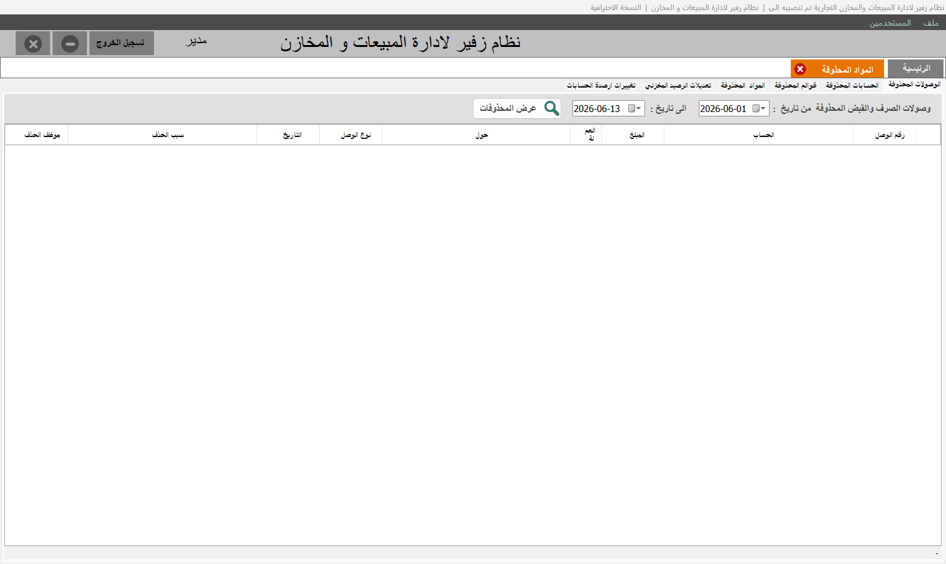Switch to the الرئيسية main tab
Screen dimensions: 946x564
pos(916,69)
